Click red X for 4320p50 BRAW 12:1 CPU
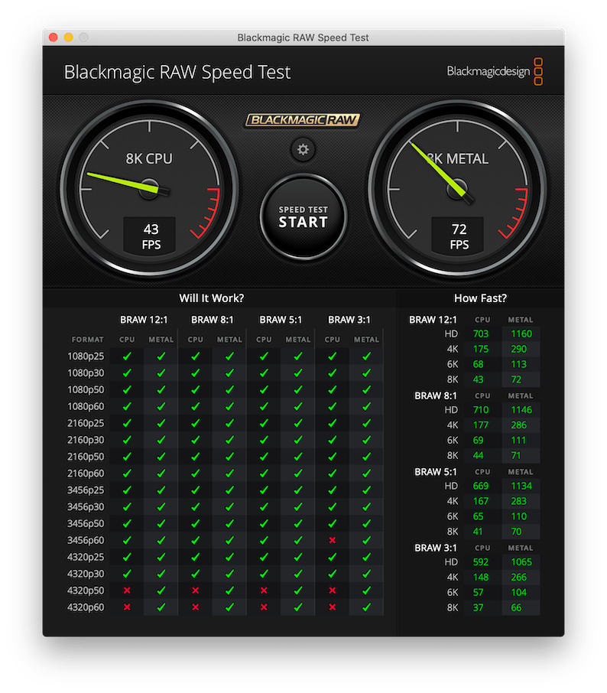This screenshot has width=607, height=693. [x=127, y=590]
